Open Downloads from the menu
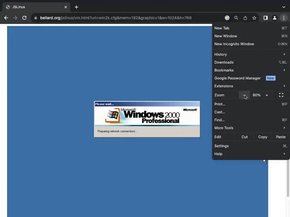This screenshot has height=217, width=290. [x=251, y=62]
